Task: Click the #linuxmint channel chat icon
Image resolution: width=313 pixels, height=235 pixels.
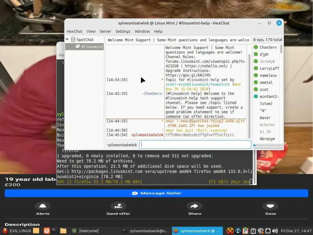Action: tap(78, 47)
